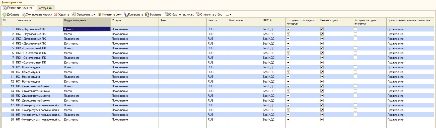
Task: Click the Вид размещения column header
Action: (87, 22)
